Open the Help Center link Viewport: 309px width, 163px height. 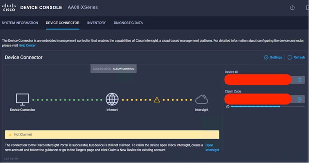click(x=27, y=46)
